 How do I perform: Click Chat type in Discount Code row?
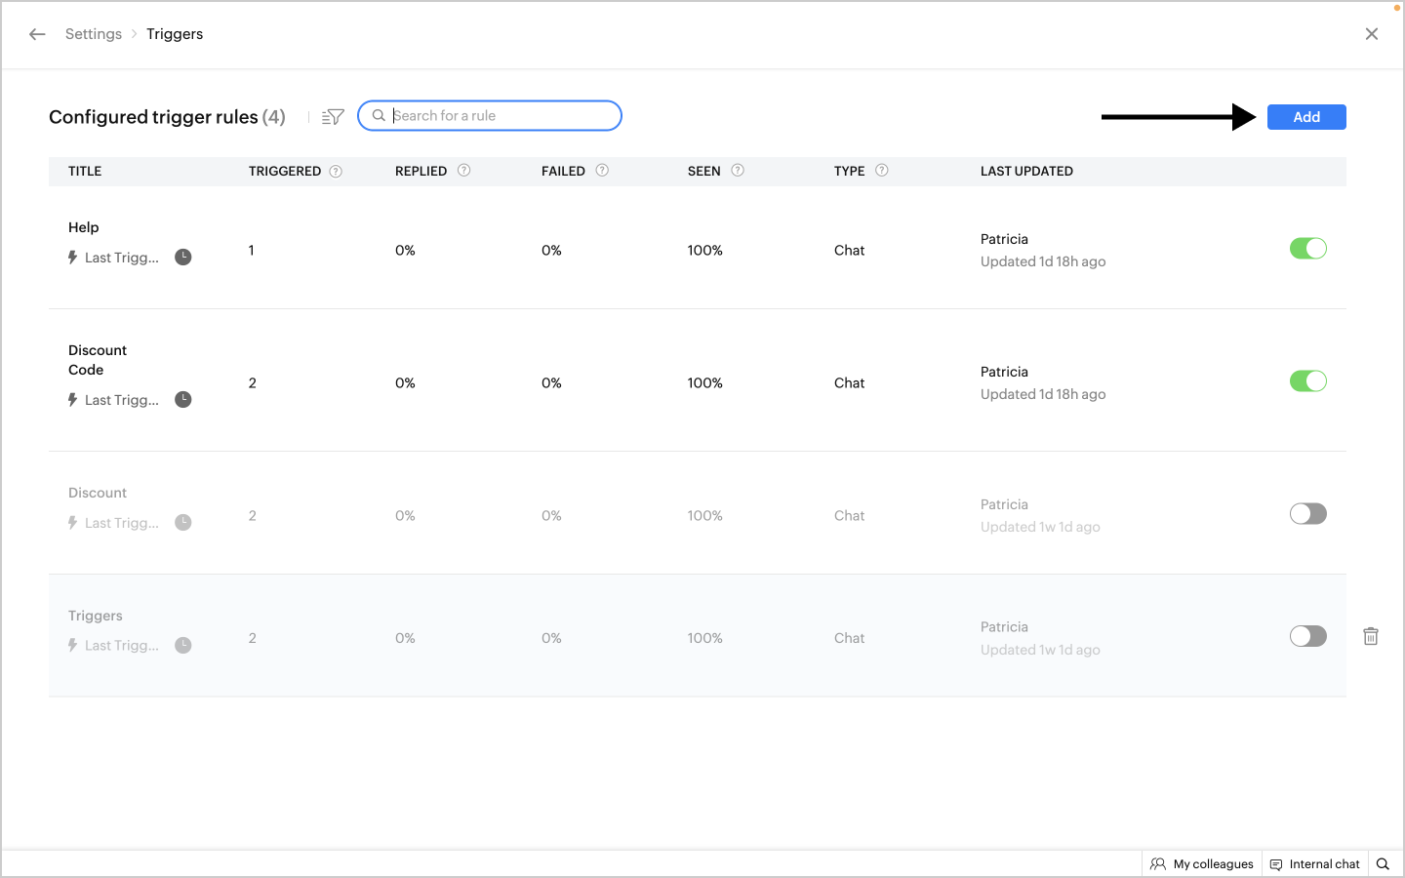(850, 383)
